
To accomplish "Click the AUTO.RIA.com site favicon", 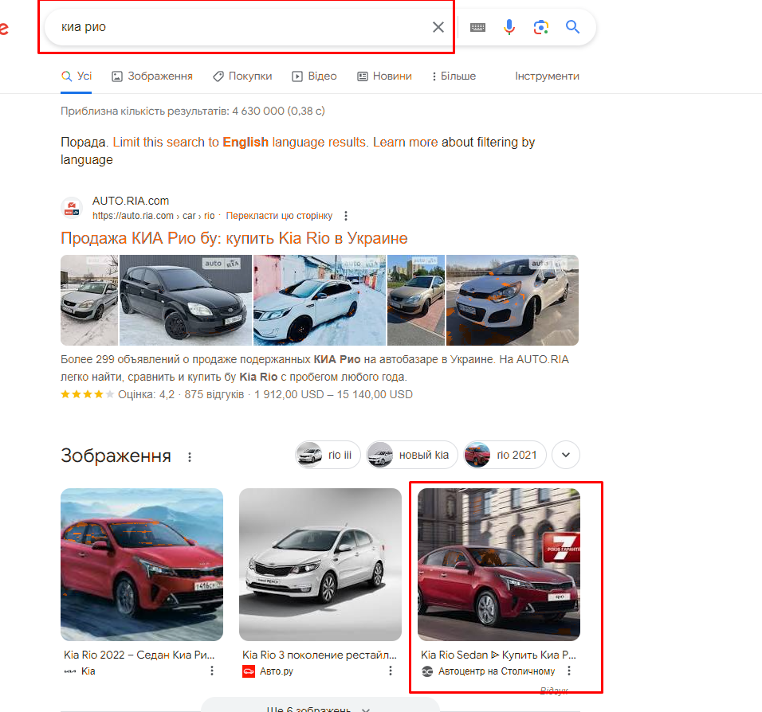I will [72, 208].
